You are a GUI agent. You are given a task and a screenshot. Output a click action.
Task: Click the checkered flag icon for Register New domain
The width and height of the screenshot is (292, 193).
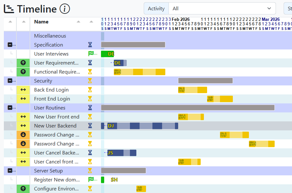tap(91, 180)
